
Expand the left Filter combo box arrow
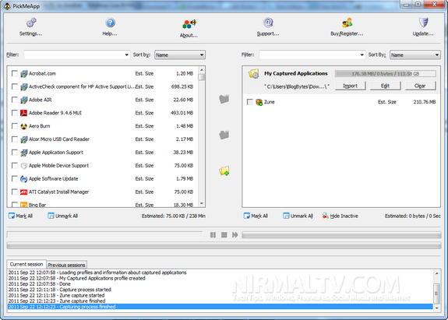click(x=126, y=55)
